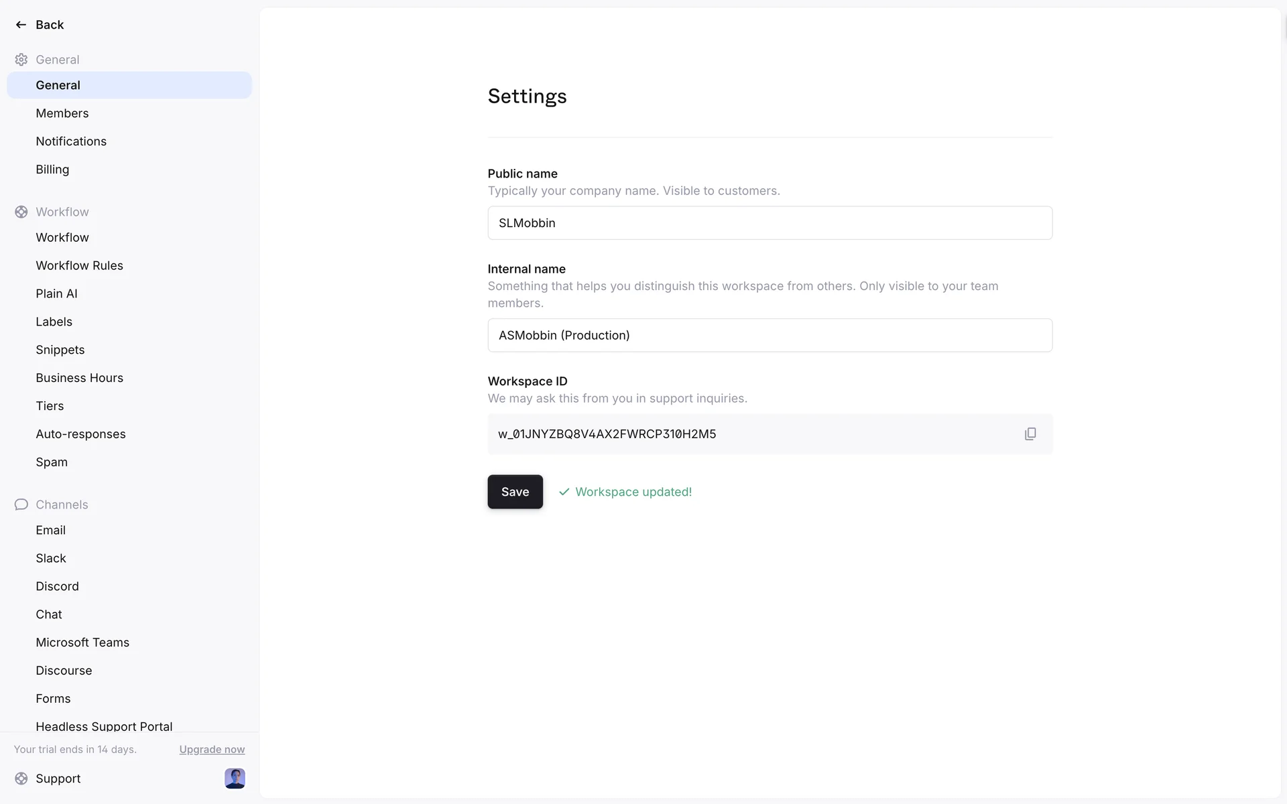The height and width of the screenshot is (804, 1287).
Task: Click the Support lifebuoy icon
Action: coord(21,779)
